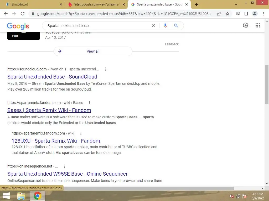The image size is (269, 201).
Task: Close the Showdown! tab
Action: 61,4
